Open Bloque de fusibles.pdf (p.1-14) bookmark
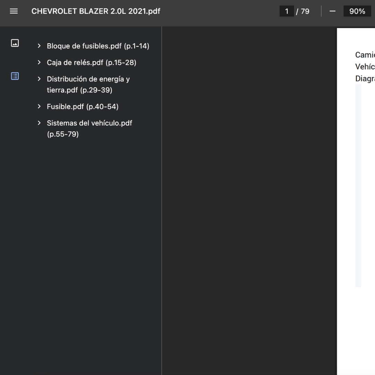375x375 pixels. click(x=98, y=46)
